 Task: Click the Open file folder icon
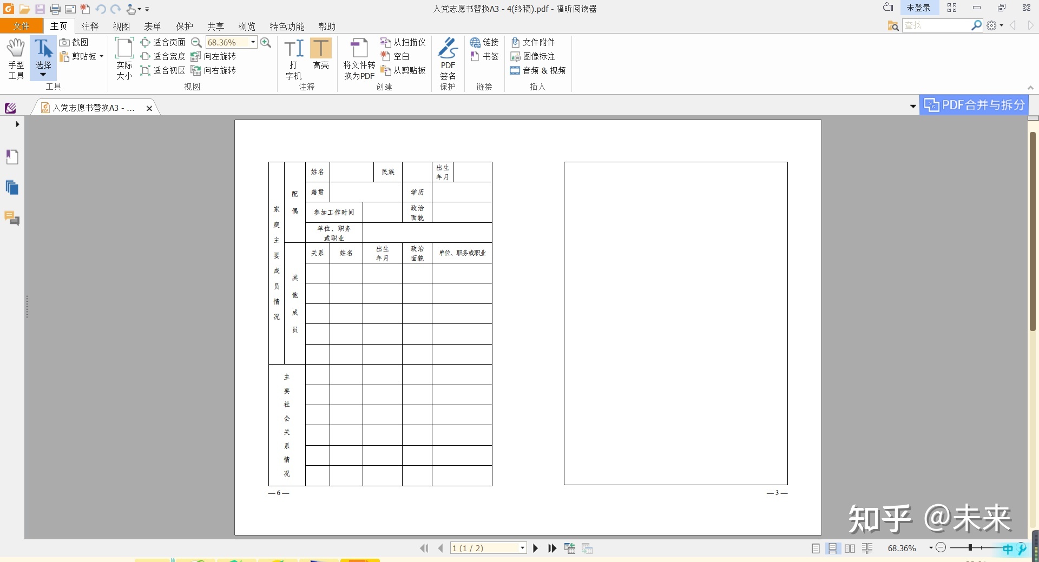click(x=24, y=9)
